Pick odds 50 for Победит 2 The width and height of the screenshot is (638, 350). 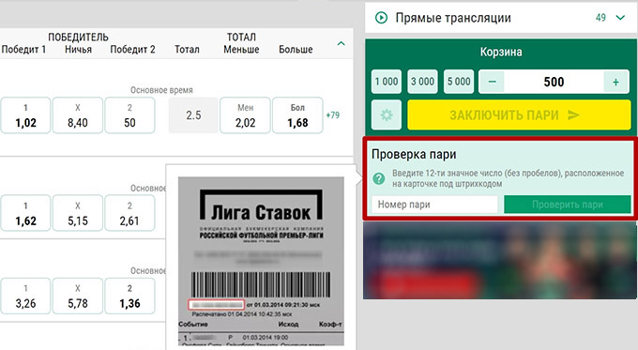129,115
